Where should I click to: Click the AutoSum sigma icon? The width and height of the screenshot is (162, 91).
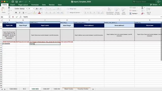click(142, 8)
